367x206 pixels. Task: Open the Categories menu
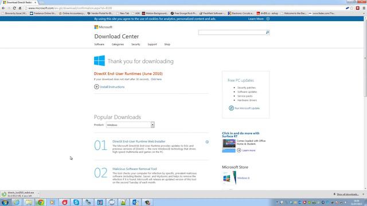[118, 45]
